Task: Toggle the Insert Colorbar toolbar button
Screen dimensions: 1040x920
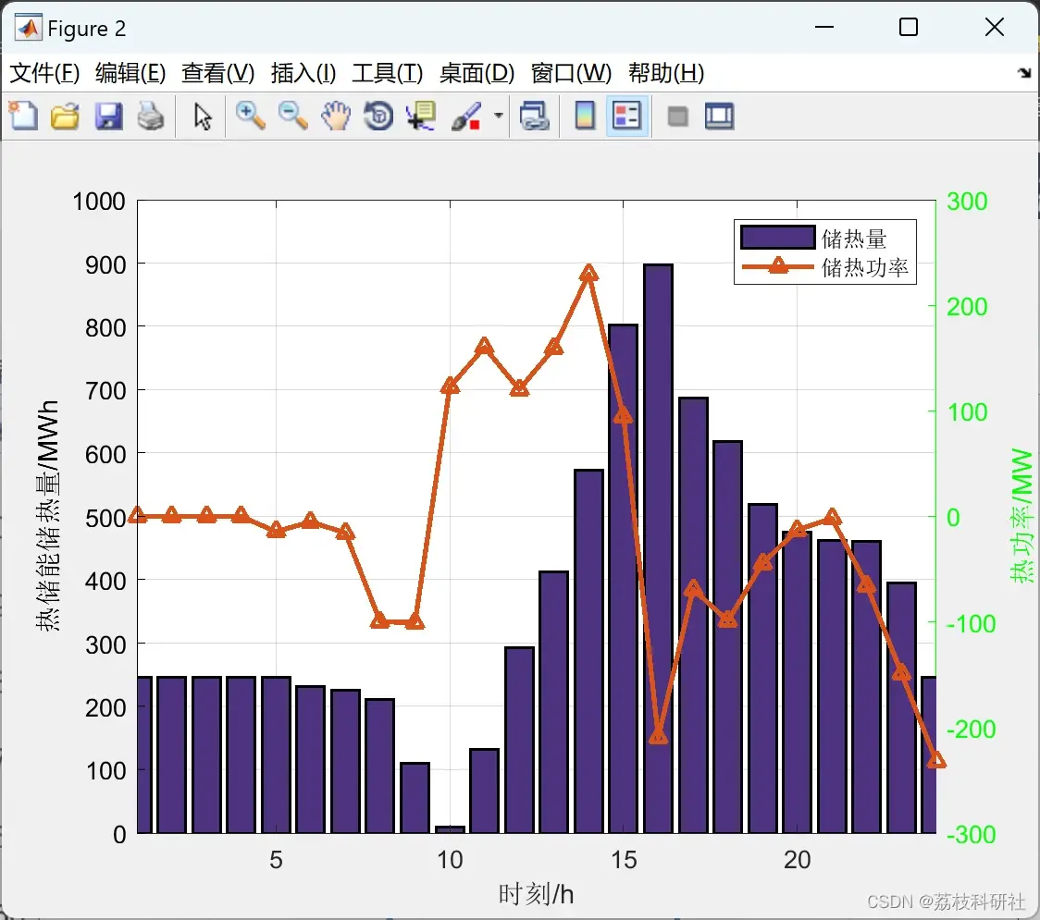Action: pyautogui.click(x=585, y=116)
